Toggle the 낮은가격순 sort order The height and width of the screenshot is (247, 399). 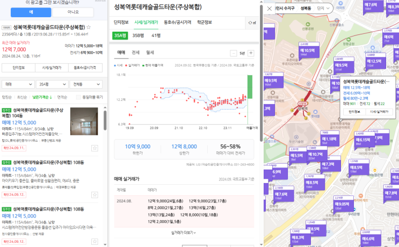coord(42,97)
